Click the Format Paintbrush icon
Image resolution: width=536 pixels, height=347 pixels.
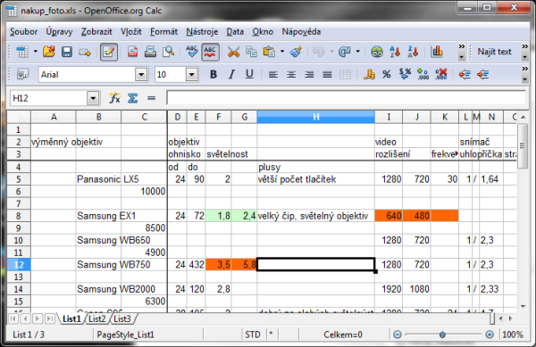(296, 53)
